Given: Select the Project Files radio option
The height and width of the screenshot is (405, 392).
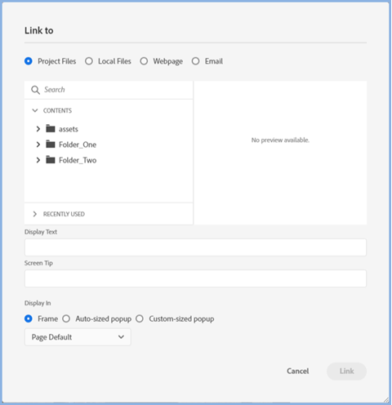Looking at the screenshot, I should pyautogui.click(x=29, y=61).
